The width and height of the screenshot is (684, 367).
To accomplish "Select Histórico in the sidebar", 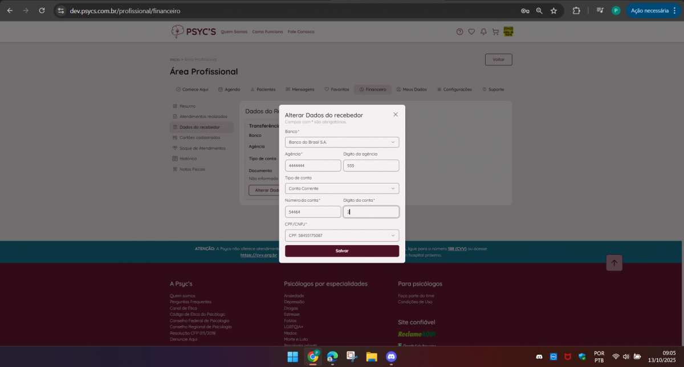I will pos(188,158).
